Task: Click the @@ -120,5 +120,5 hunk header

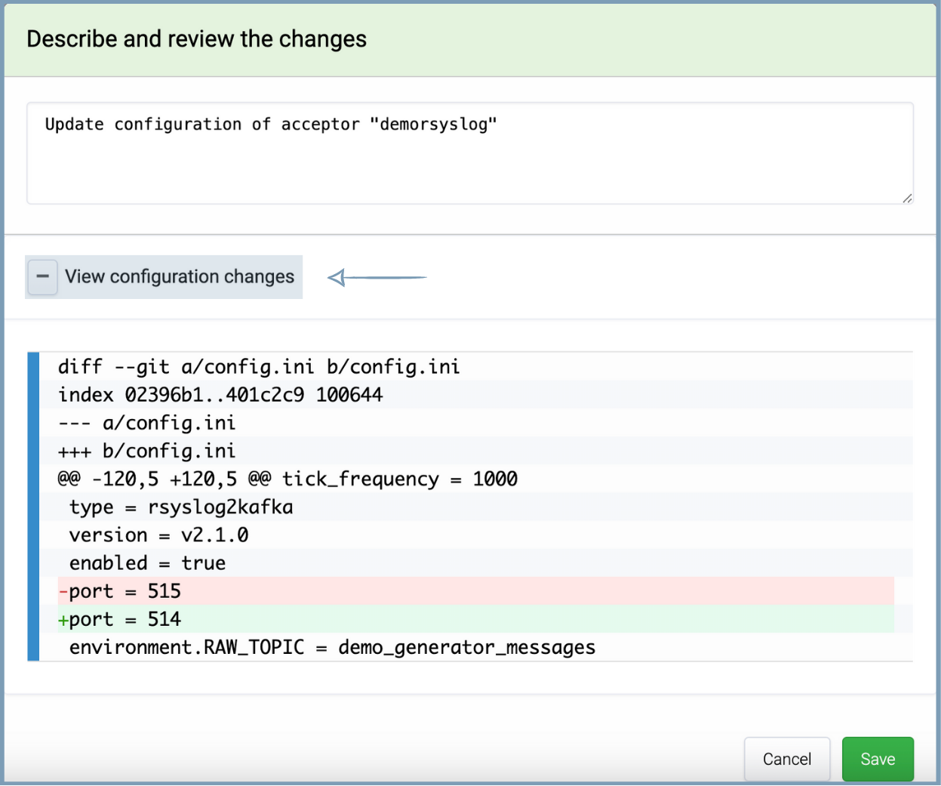Action: (288, 479)
